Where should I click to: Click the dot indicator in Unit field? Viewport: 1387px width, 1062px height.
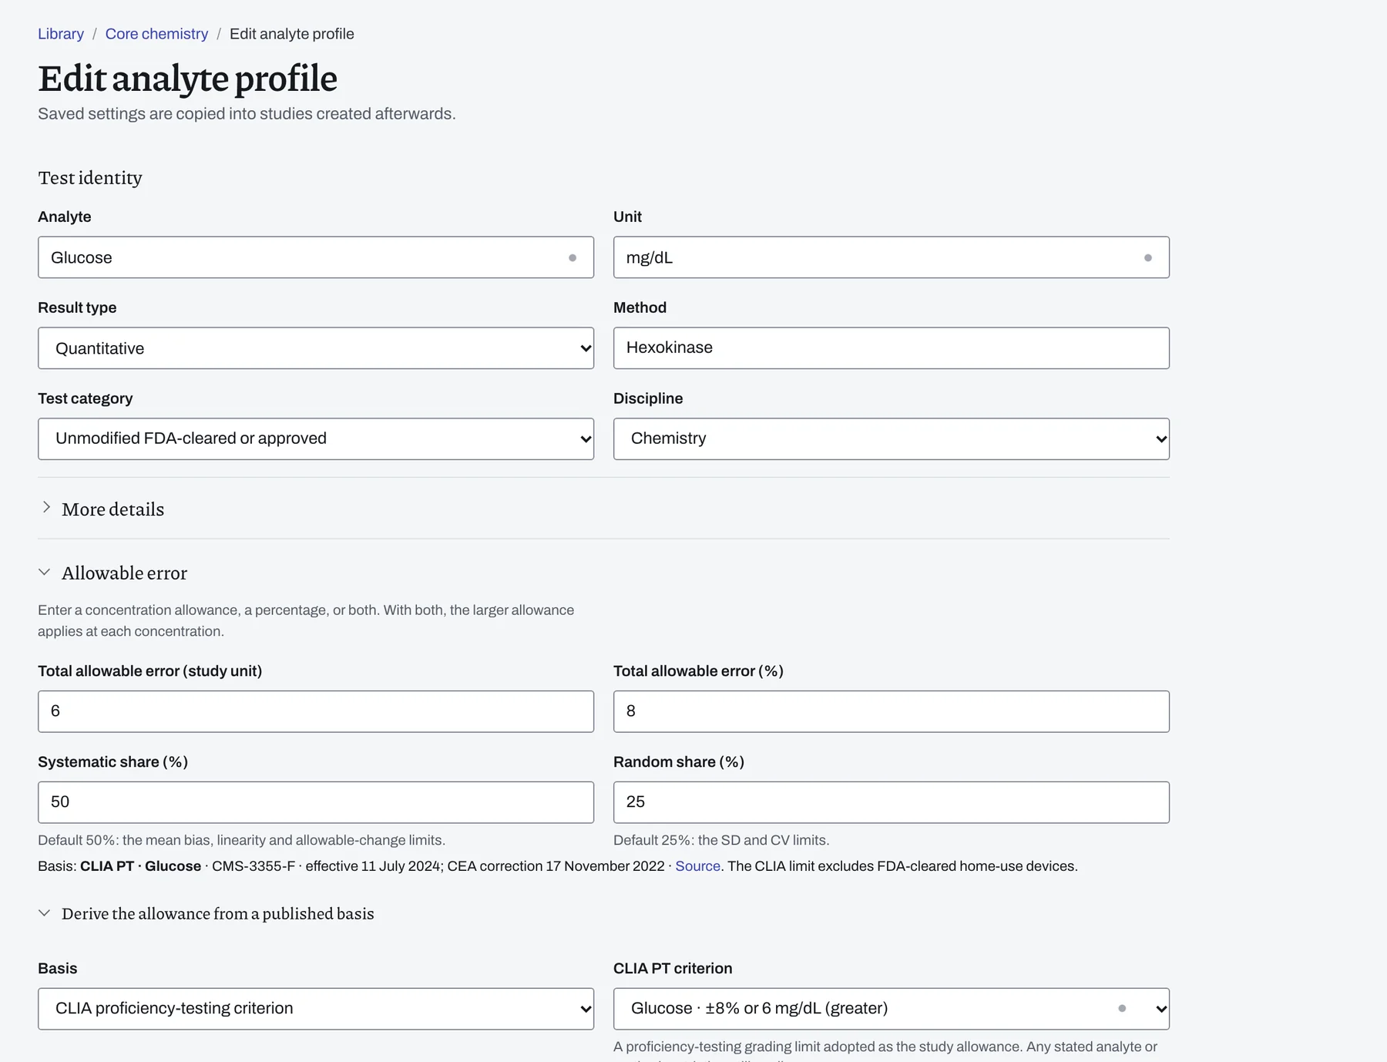click(x=1148, y=258)
